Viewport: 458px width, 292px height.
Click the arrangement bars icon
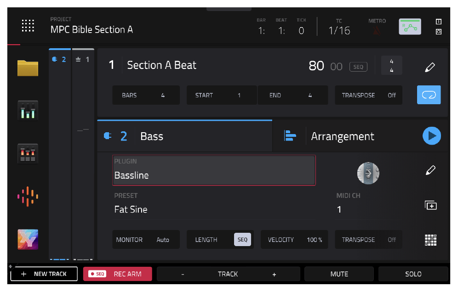pyautogui.click(x=290, y=136)
